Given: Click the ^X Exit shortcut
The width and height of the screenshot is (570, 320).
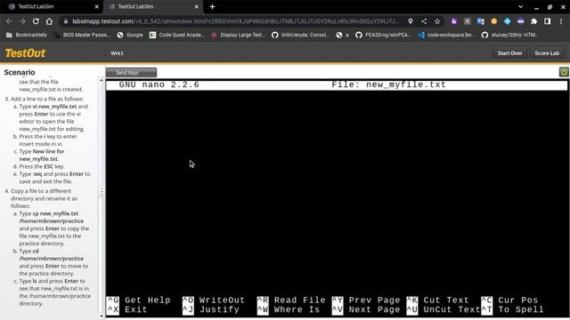Looking at the screenshot, I should [126, 310].
